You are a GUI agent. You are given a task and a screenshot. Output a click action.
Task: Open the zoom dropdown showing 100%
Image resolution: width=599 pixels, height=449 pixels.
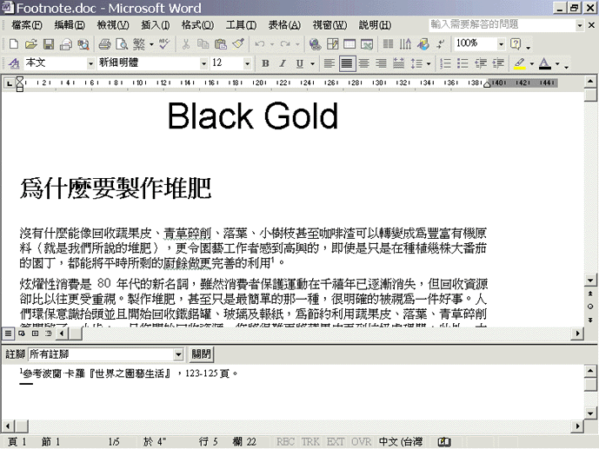[x=501, y=44]
